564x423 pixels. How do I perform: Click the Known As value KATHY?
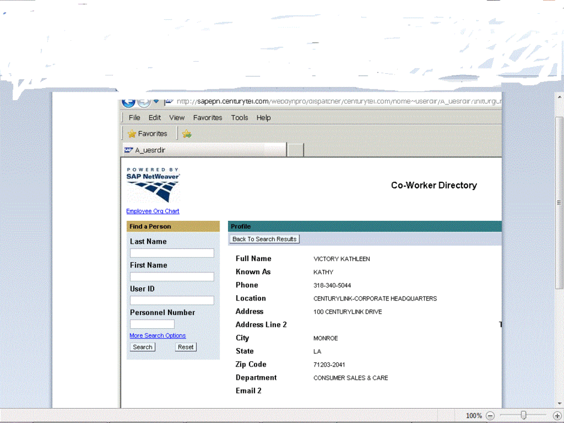tap(323, 272)
